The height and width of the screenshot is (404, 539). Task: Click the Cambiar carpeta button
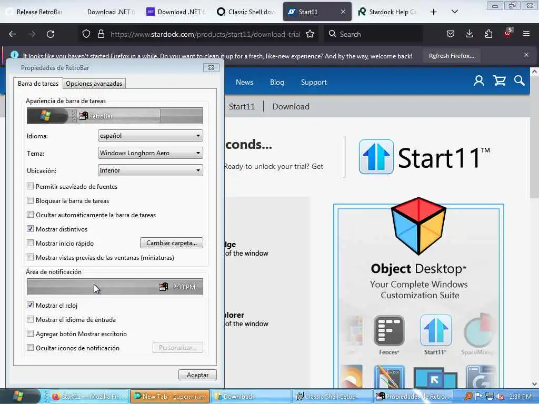[172, 243]
